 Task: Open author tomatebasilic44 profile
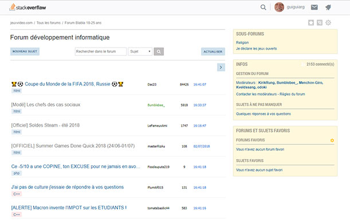(x=159, y=208)
